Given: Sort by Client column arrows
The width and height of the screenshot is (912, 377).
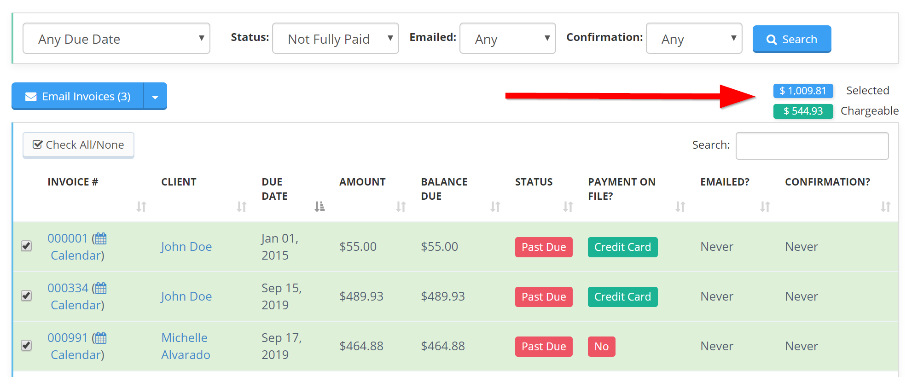Looking at the screenshot, I should [242, 207].
